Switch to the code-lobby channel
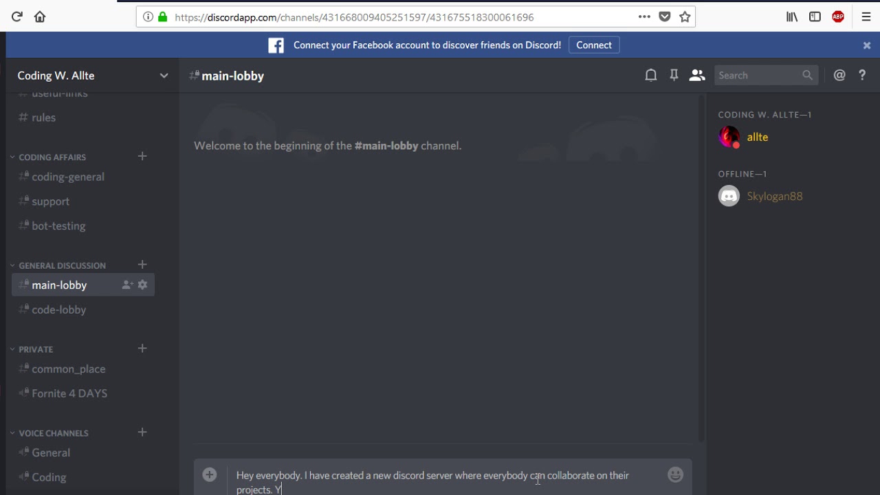The width and height of the screenshot is (880, 495). (83, 310)
